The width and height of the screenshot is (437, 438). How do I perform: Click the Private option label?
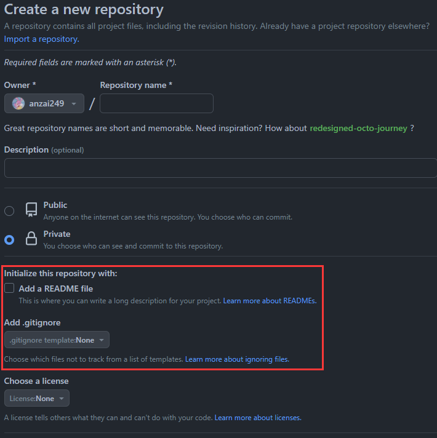57,234
